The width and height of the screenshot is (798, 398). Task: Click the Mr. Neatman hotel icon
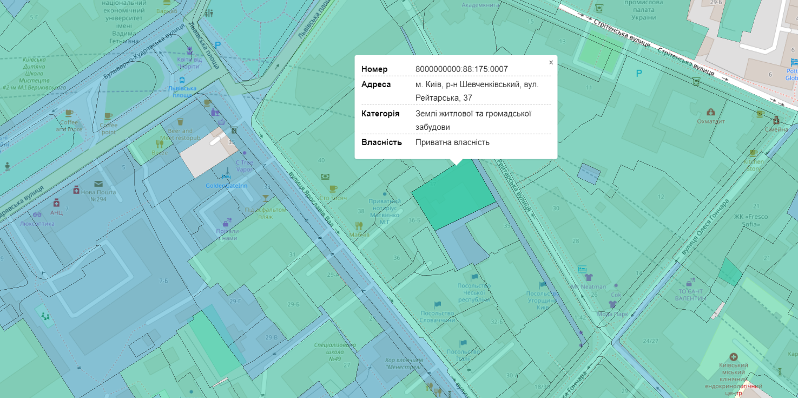[x=582, y=269]
